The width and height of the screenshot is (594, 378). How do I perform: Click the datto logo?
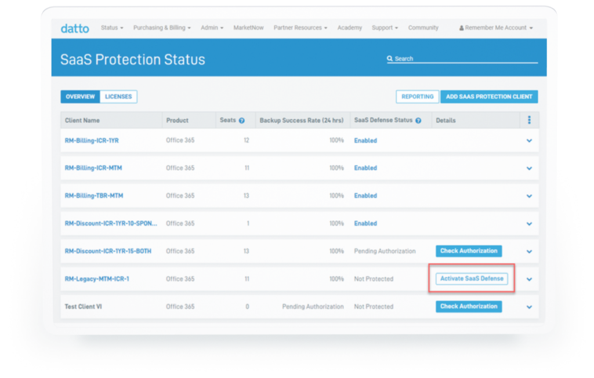[x=75, y=27]
